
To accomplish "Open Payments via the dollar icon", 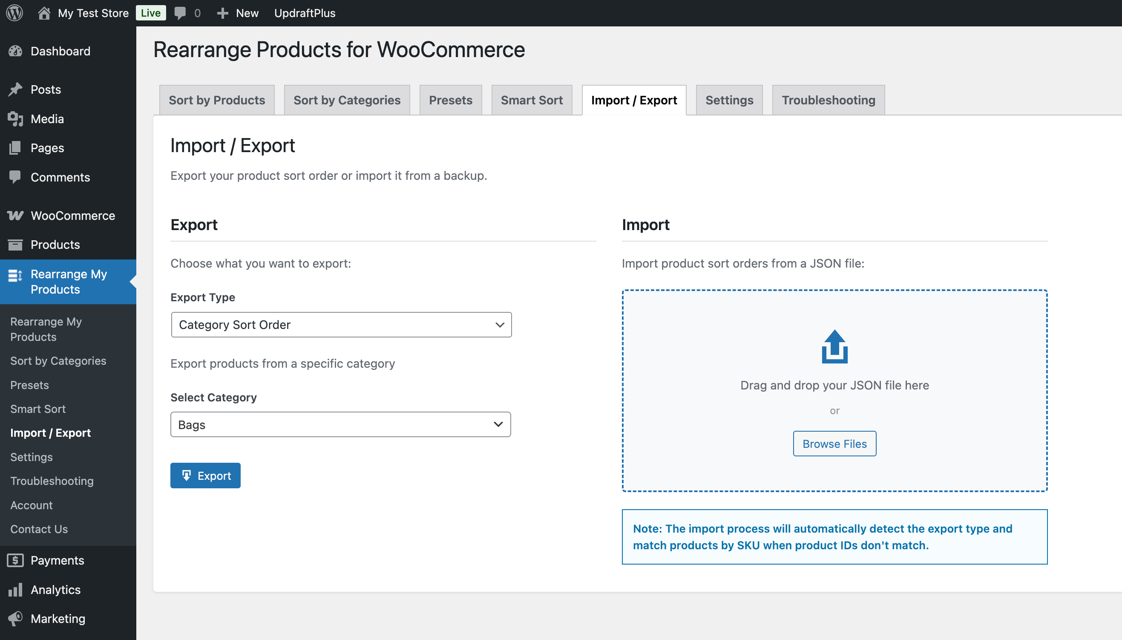I will [x=15, y=560].
